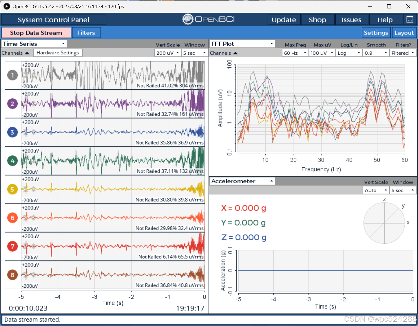
Task: Click the Update menu item
Action: (284, 20)
